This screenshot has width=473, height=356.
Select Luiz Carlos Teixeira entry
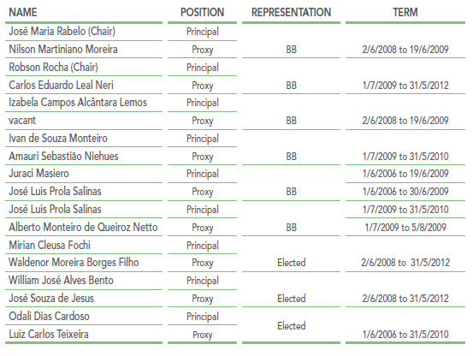tap(49, 334)
